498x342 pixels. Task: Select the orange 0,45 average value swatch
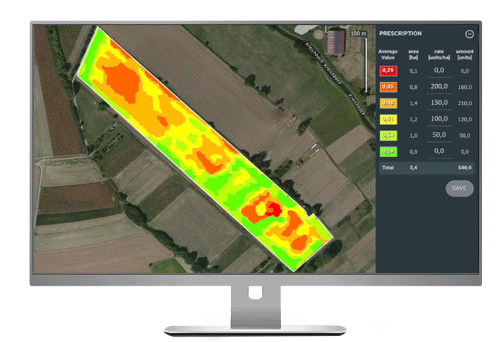click(x=388, y=87)
